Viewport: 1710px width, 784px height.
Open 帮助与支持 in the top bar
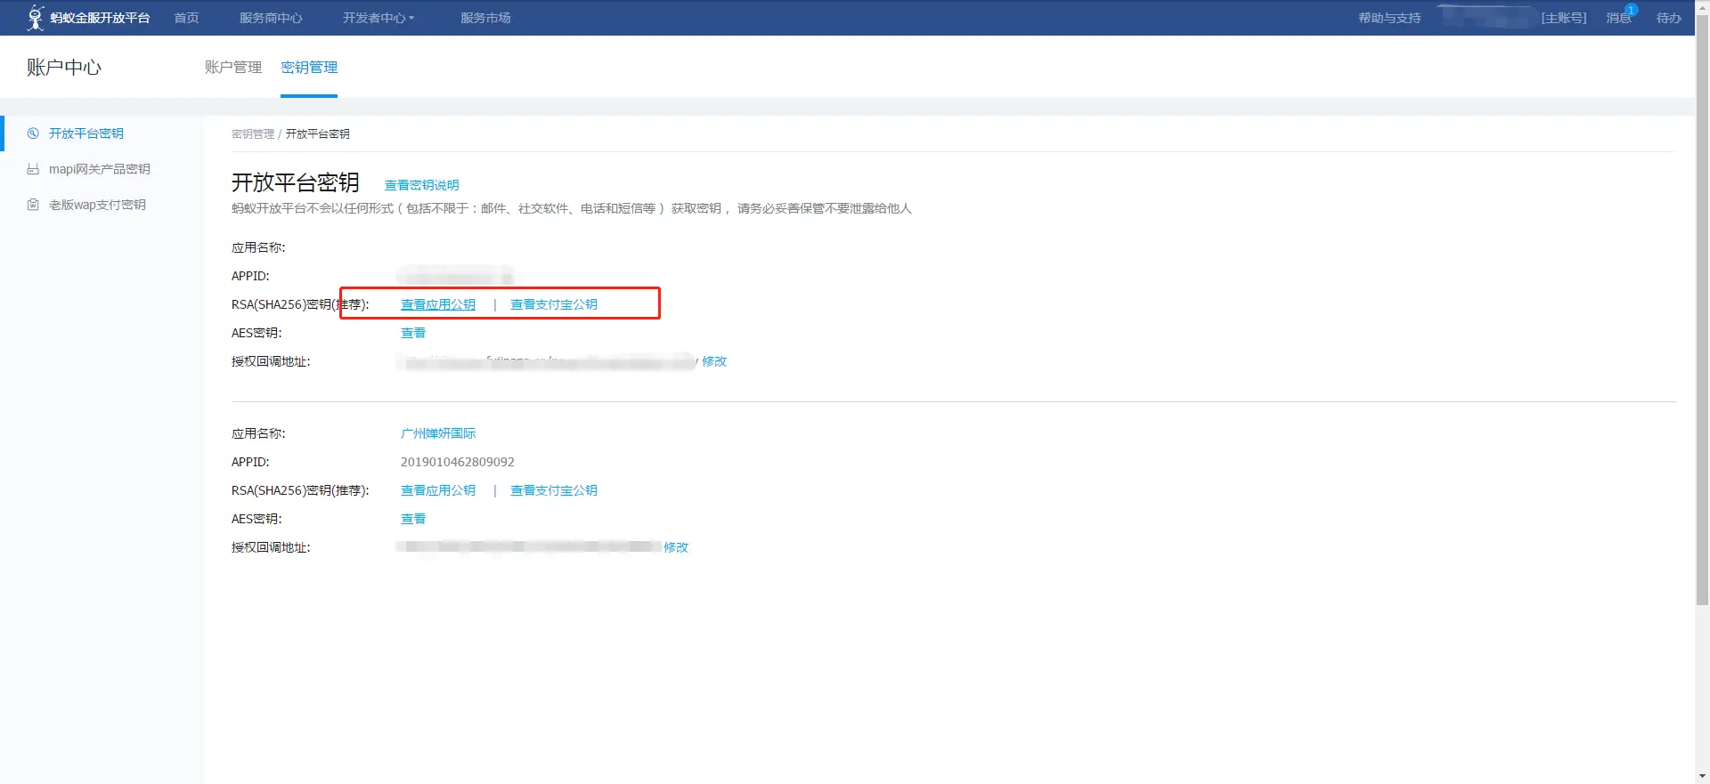tap(1389, 18)
